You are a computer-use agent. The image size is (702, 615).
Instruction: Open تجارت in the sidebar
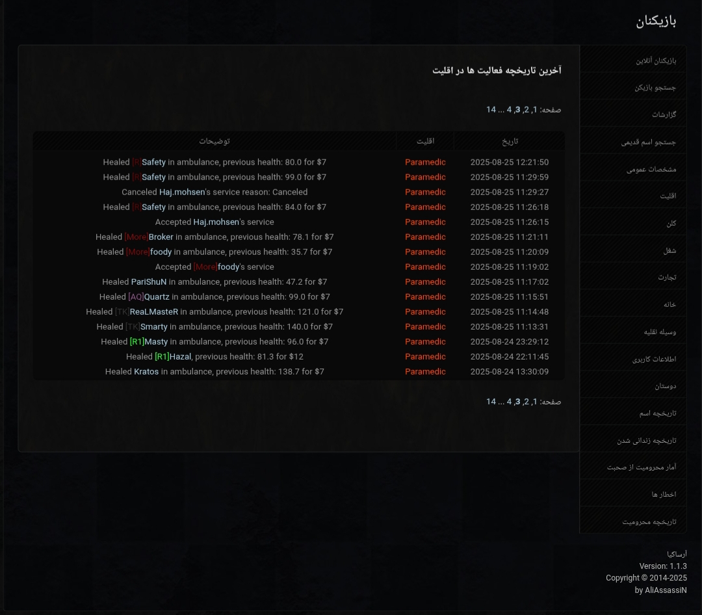(633, 277)
